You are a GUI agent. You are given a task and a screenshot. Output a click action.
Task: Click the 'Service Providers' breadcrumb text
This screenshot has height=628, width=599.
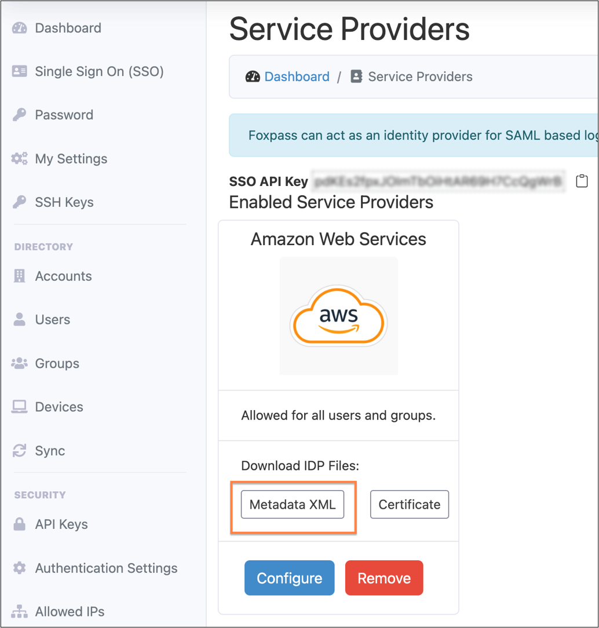pyautogui.click(x=420, y=76)
